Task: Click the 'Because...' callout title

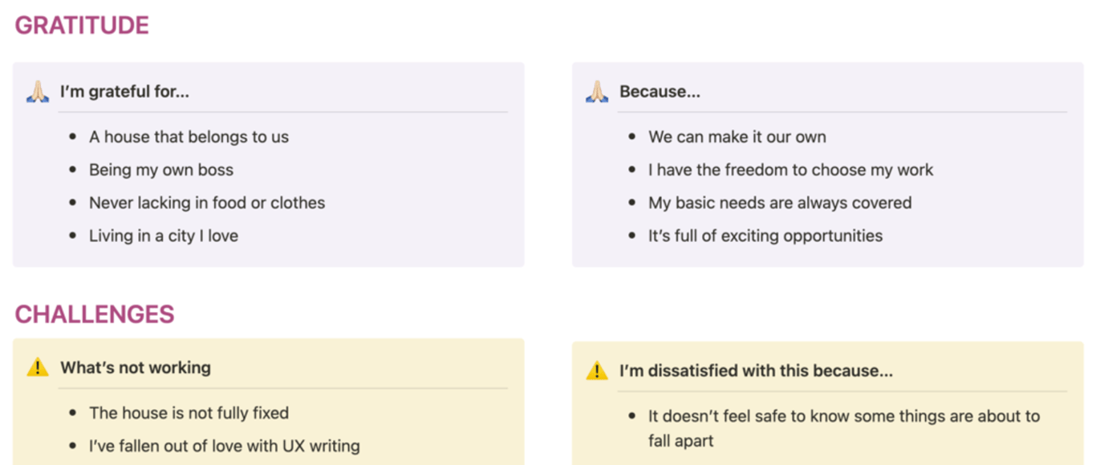Action: [660, 91]
